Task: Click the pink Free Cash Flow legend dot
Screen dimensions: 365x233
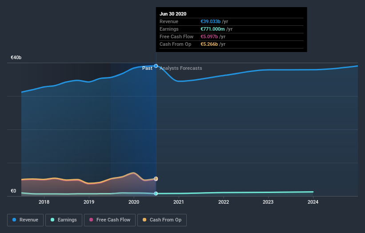Action: (x=91, y=220)
